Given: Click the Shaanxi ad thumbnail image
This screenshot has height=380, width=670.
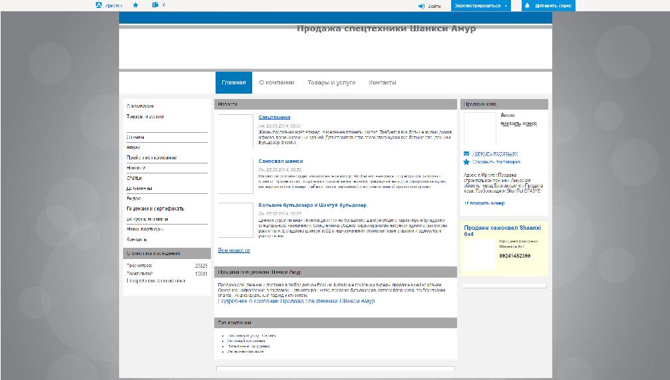Looking at the screenshot, I should tap(480, 254).
